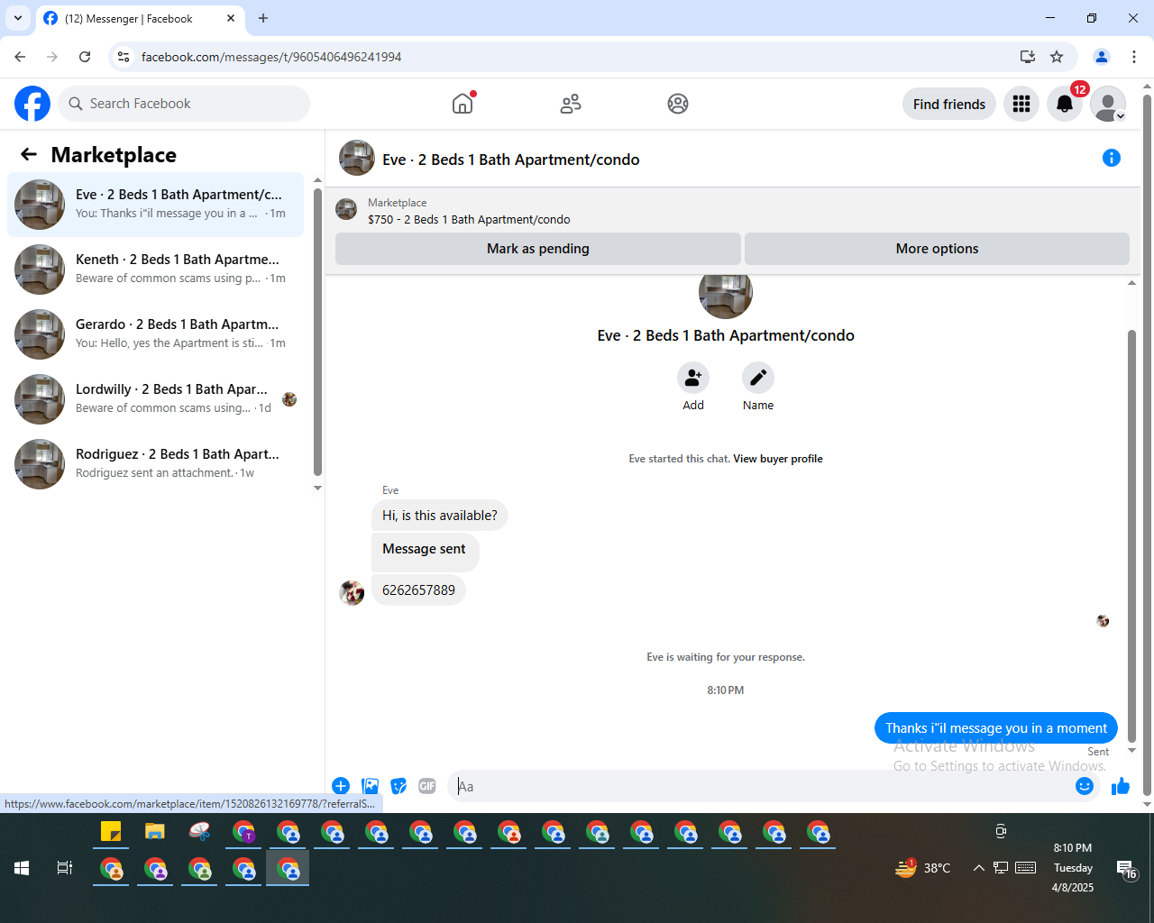
Task: Open the Home feed icon
Action: 463,104
